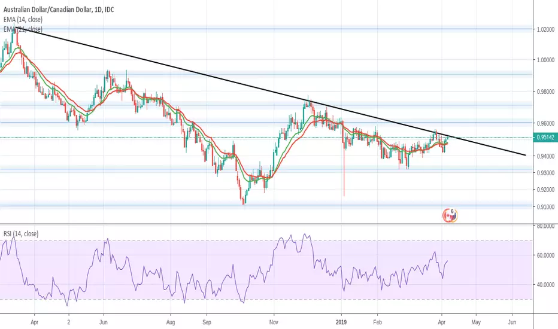558x329 pixels.
Task: Click the 1.02000 price axis label
Action: tap(545, 29)
